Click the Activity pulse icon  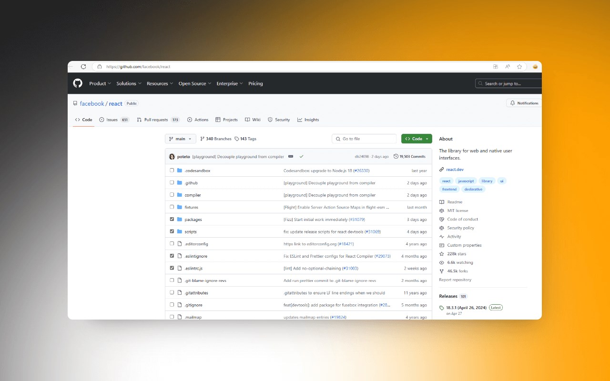click(x=442, y=237)
